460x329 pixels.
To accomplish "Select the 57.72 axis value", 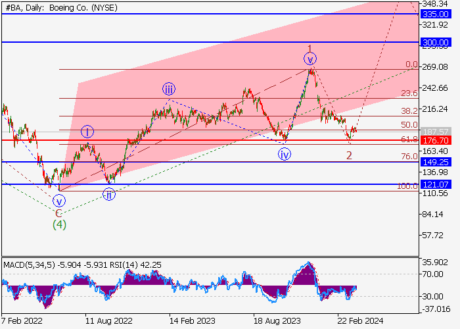I will pos(432,236).
